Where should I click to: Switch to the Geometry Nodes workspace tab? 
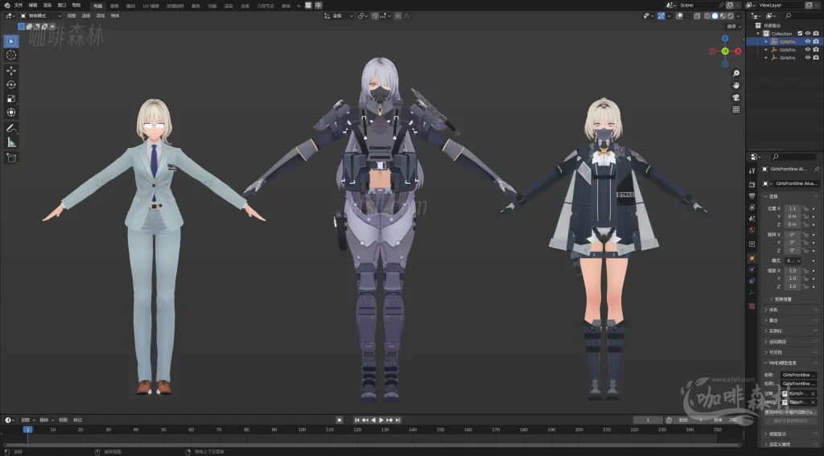tap(266, 6)
